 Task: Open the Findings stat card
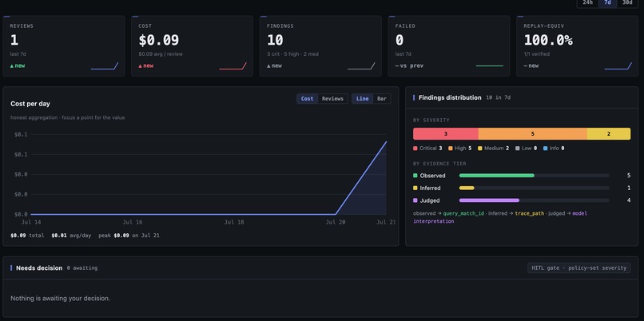click(x=320, y=46)
